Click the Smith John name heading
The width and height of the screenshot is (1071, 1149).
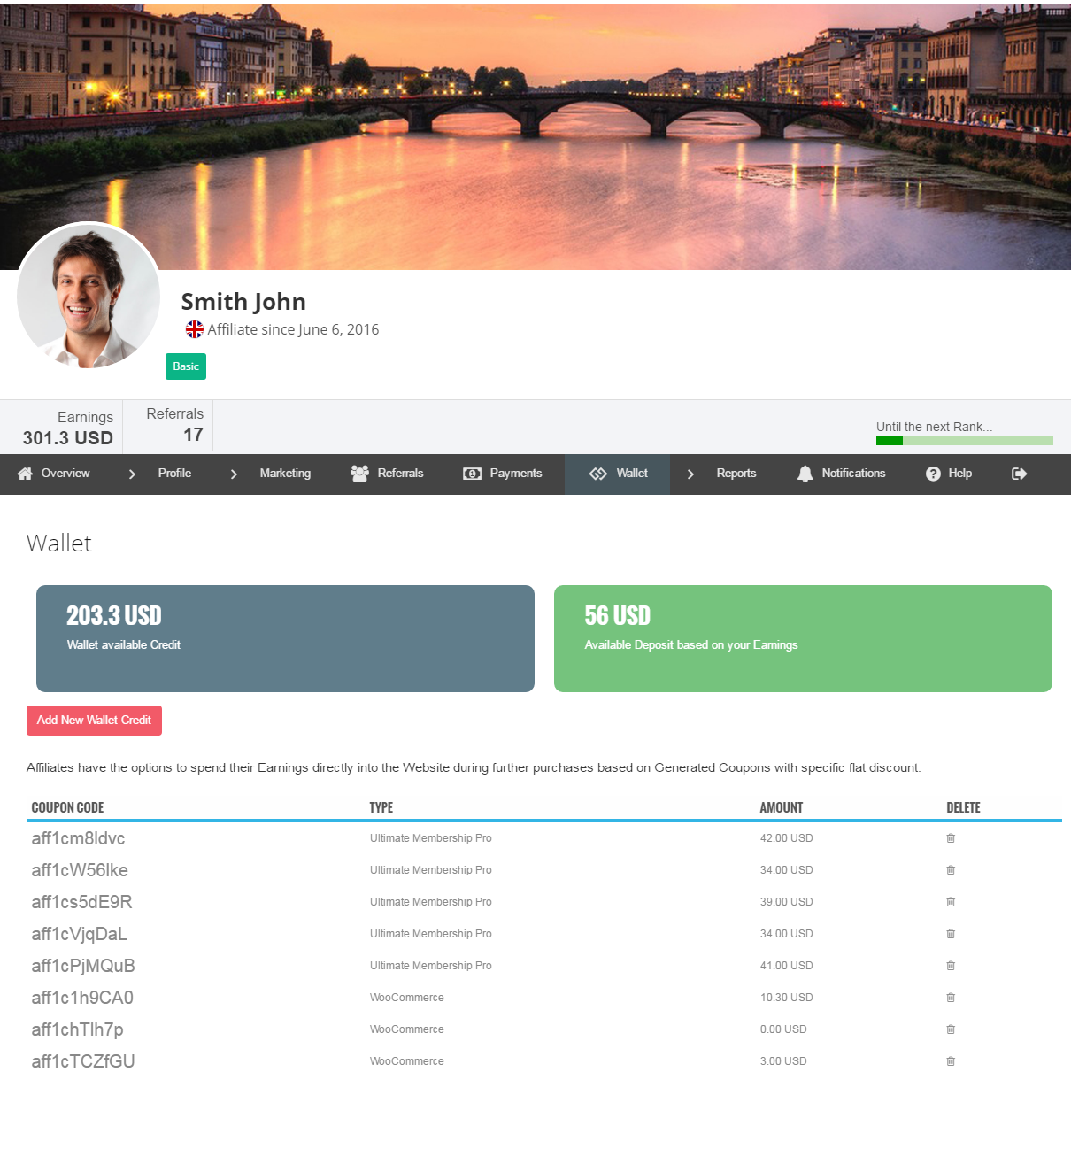[x=243, y=302]
